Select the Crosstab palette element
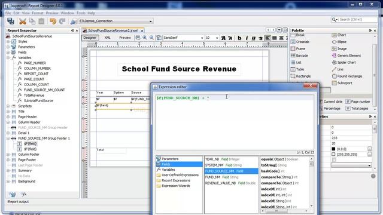The image size is (383, 215). coord(300,42)
